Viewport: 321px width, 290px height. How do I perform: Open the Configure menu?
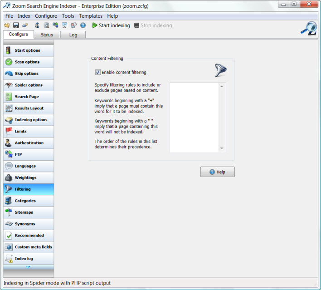point(46,16)
